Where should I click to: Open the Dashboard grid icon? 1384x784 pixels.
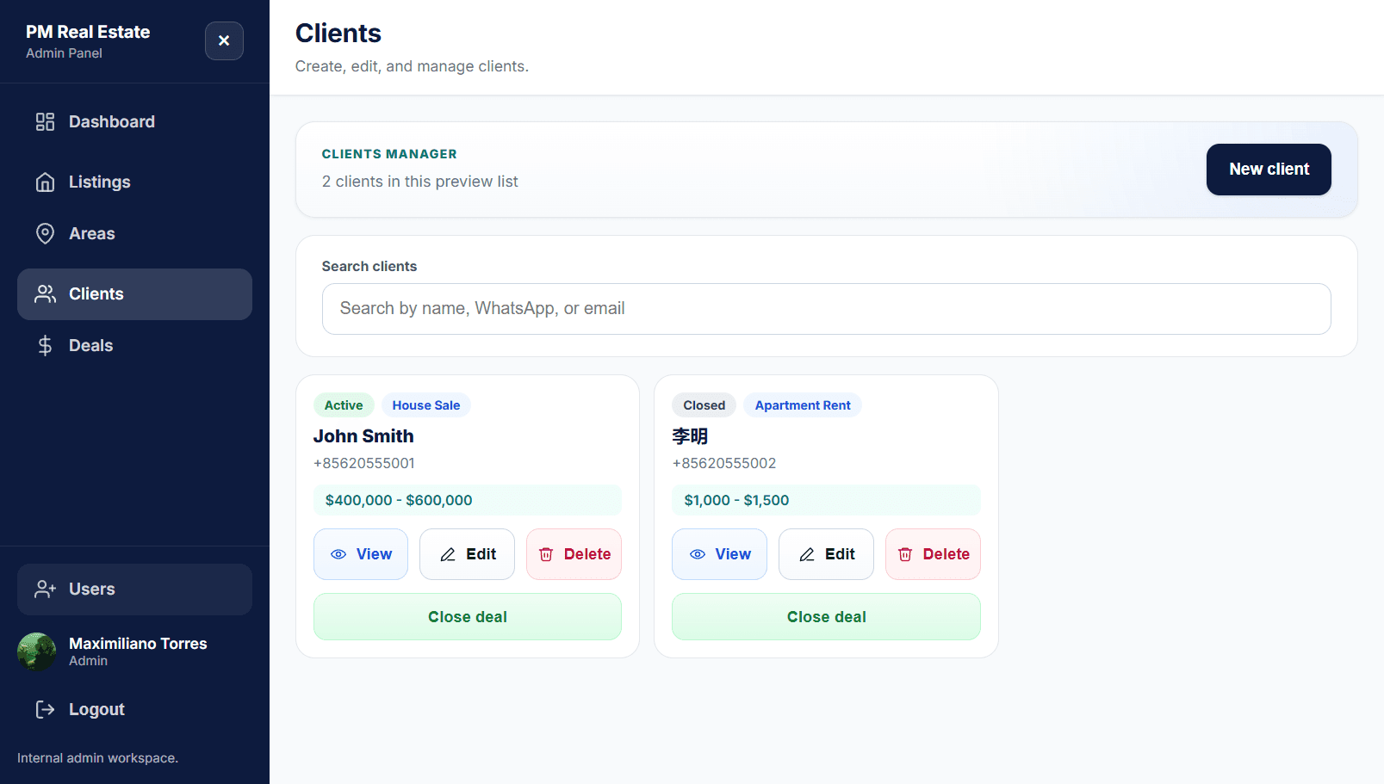[x=45, y=121]
